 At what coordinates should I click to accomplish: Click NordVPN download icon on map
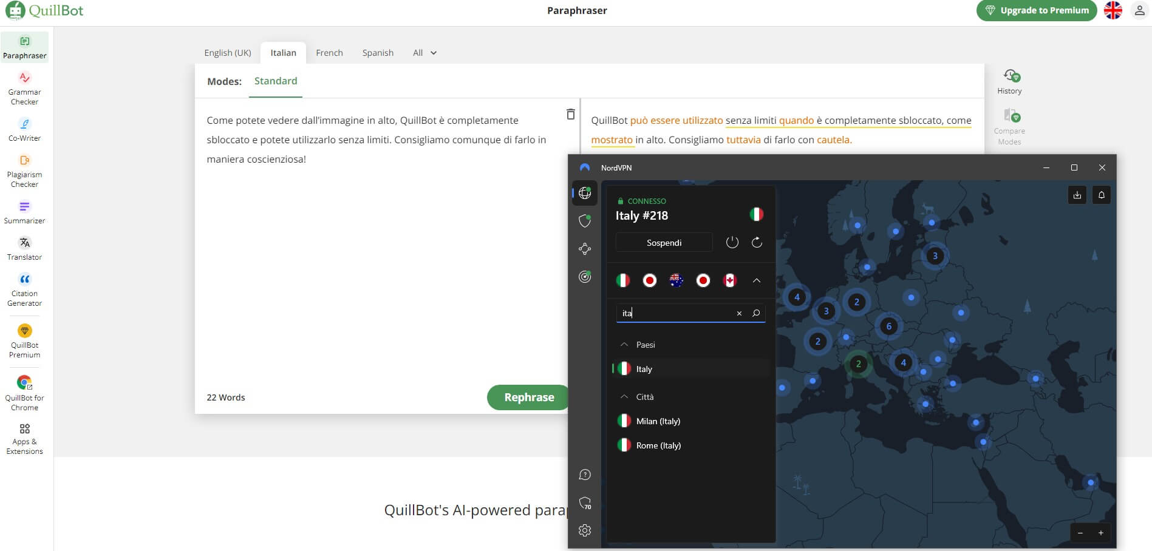point(1077,195)
